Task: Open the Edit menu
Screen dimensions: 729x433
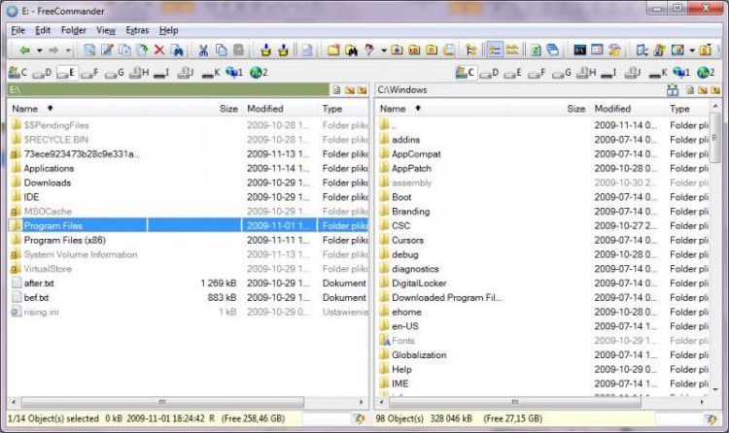Action: click(43, 30)
